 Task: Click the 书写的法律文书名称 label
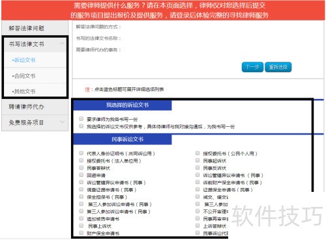(98, 38)
